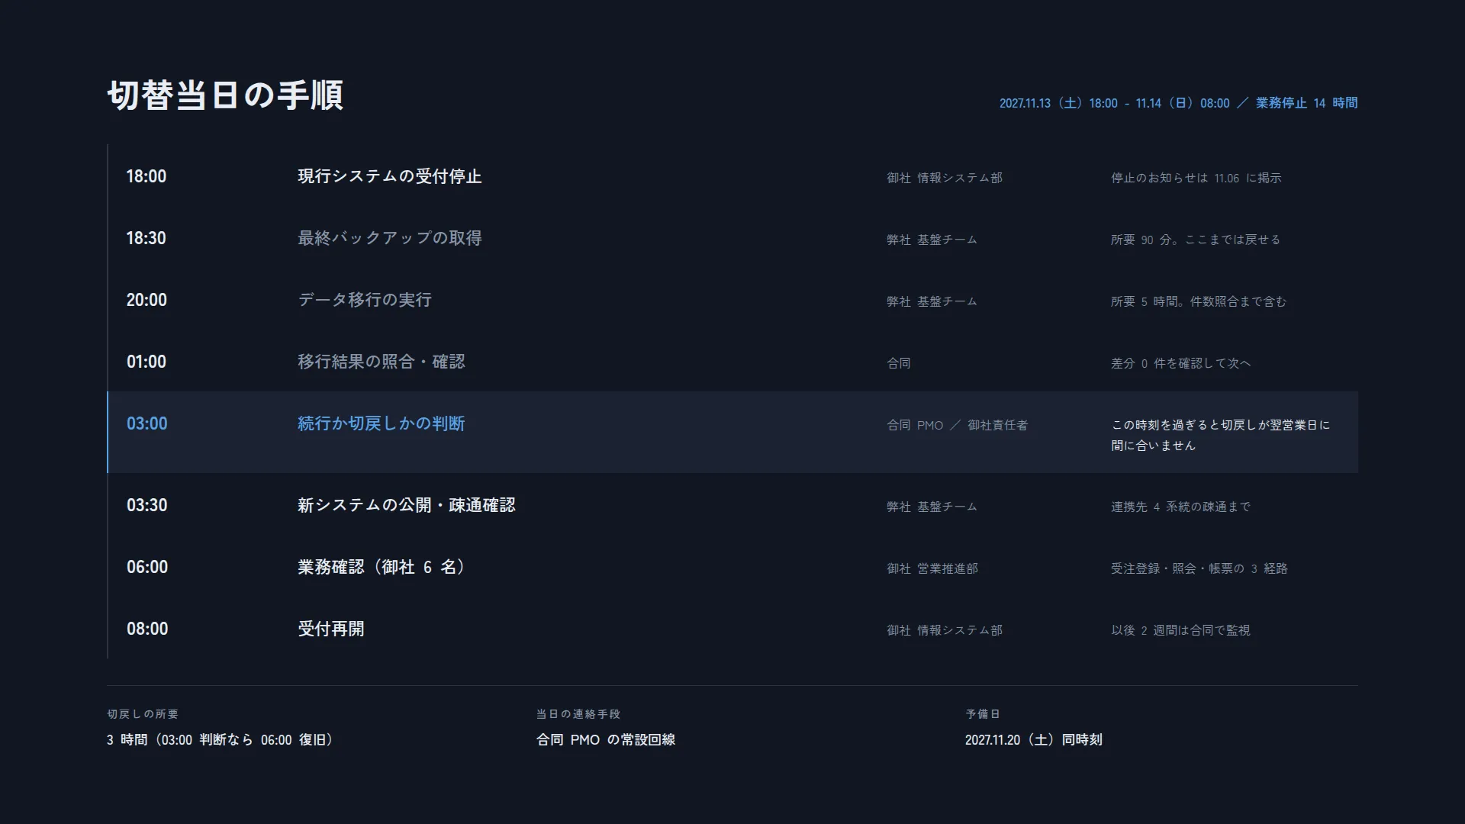Image resolution: width=1465 pixels, height=824 pixels.
Task: Click owner 御社 営業推進部
Action: (x=932, y=568)
